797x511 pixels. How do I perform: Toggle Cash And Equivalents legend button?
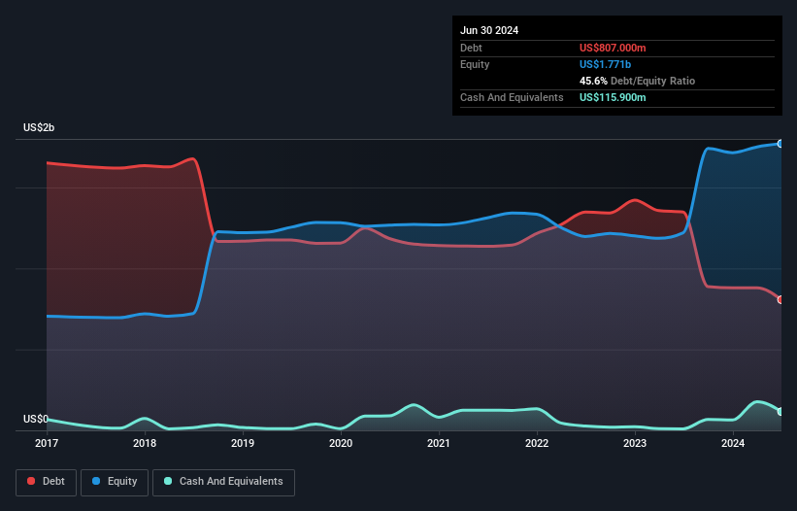click(223, 482)
